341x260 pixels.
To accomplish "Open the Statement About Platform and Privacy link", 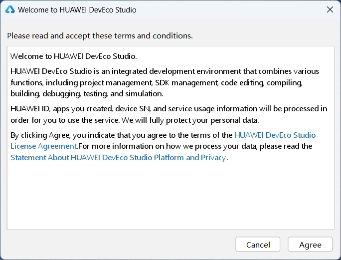I will (x=118, y=157).
